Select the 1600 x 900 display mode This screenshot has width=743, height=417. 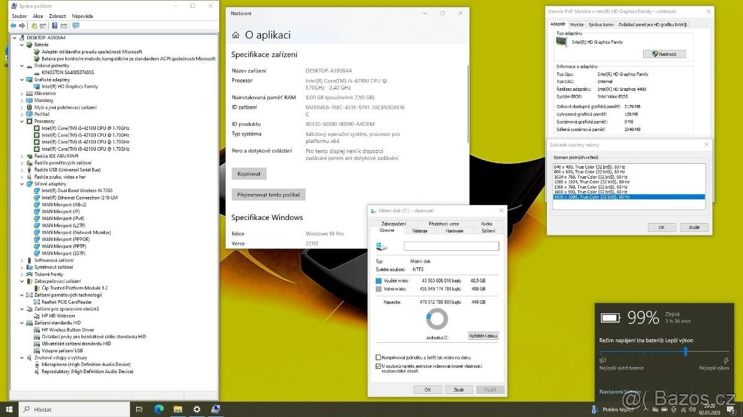click(591, 192)
